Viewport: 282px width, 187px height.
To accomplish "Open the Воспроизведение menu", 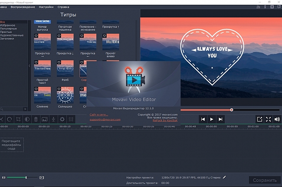I will coord(23,7).
